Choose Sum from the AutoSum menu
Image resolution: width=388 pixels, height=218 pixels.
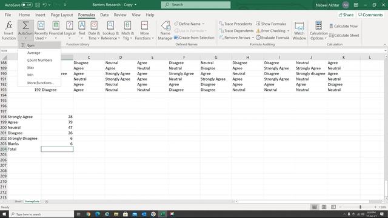[x=39, y=45]
